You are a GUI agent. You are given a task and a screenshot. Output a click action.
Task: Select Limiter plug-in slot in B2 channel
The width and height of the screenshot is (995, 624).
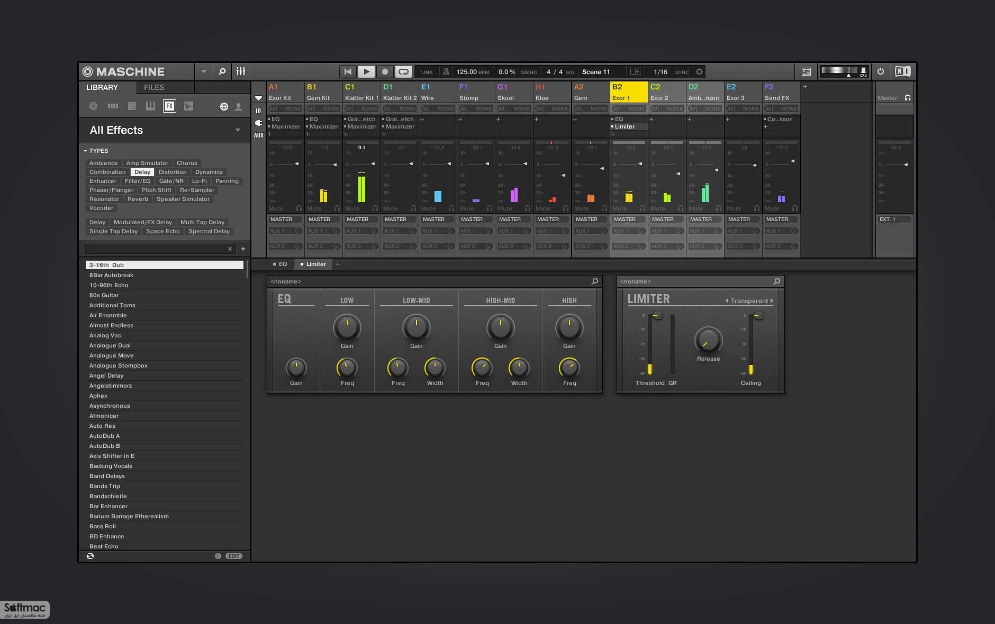[x=629, y=126]
